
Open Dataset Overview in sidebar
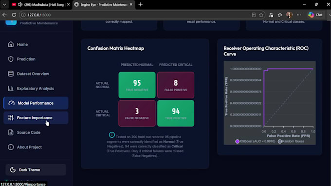[x=36, y=74]
